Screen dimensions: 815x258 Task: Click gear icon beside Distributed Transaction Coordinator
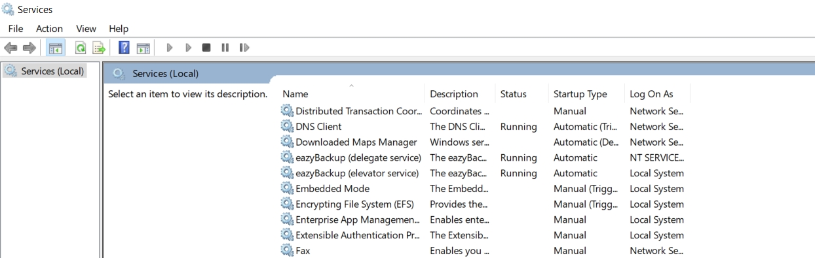(287, 110)
